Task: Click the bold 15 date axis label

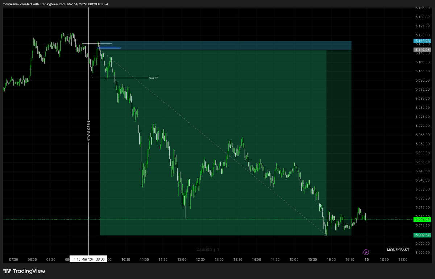Action: (x=366, y=259)
